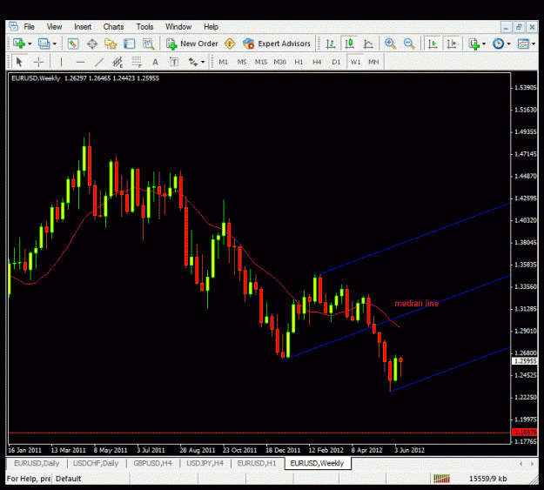This screenshot has width=544, height=490.
Task: Select the Horizontal Line drawing tool
Action: click(80, 63)
